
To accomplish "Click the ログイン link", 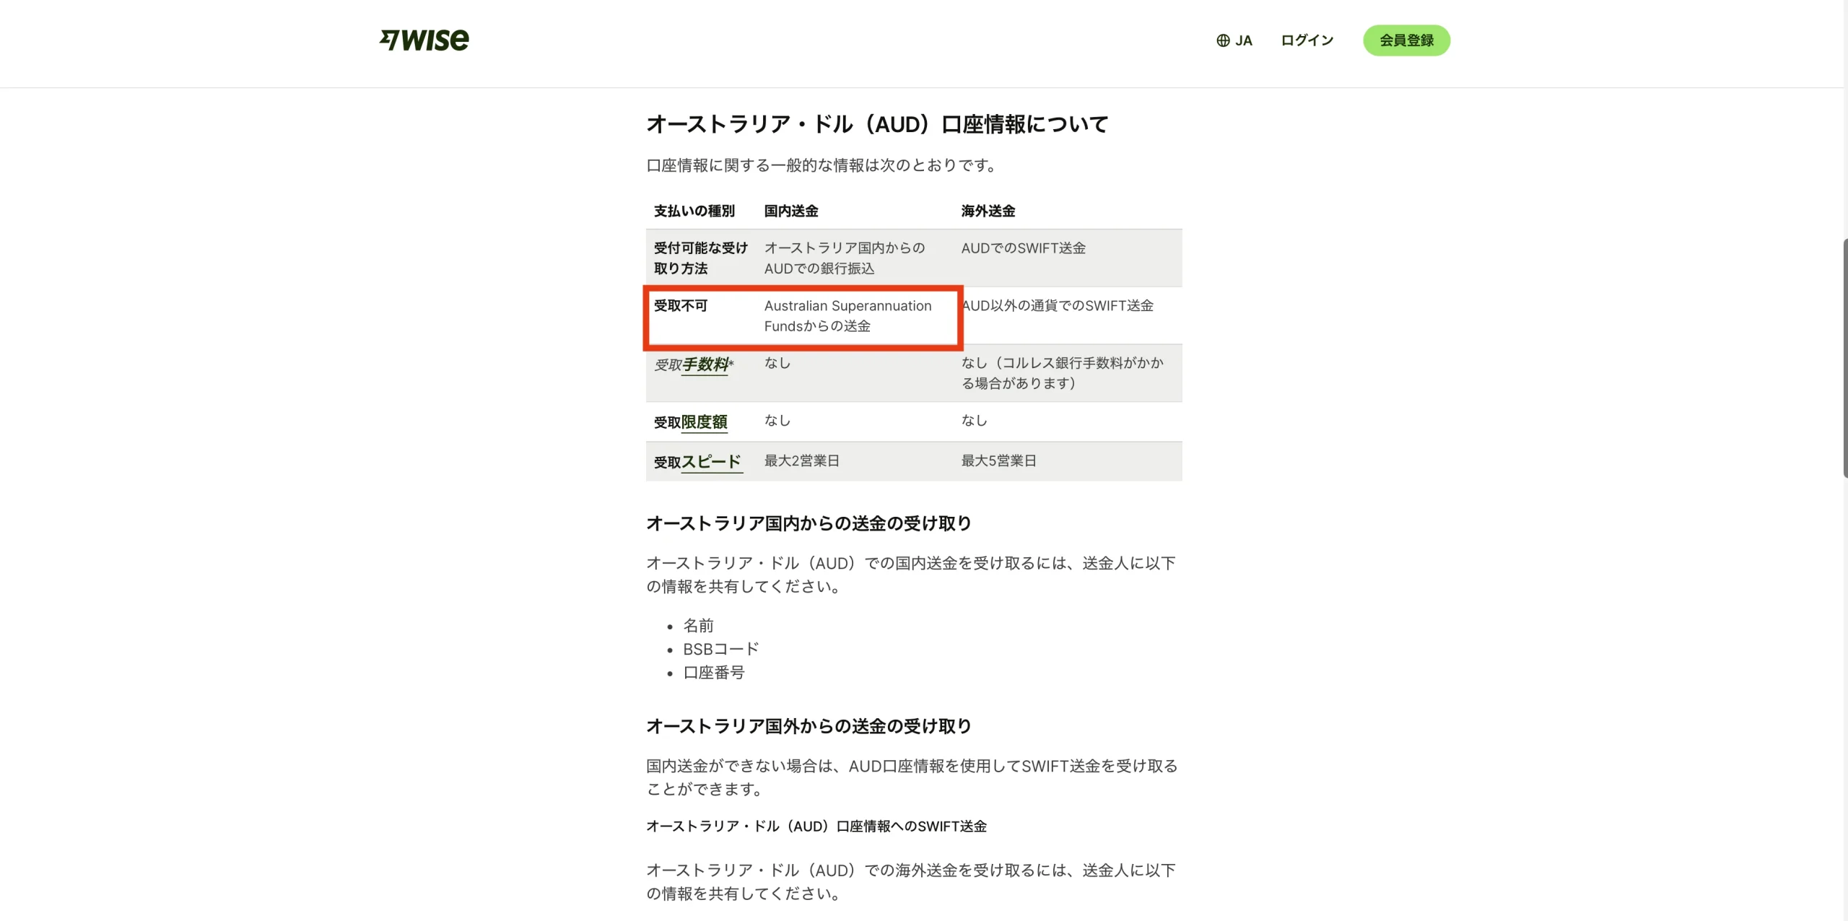I will (1307, 40).
